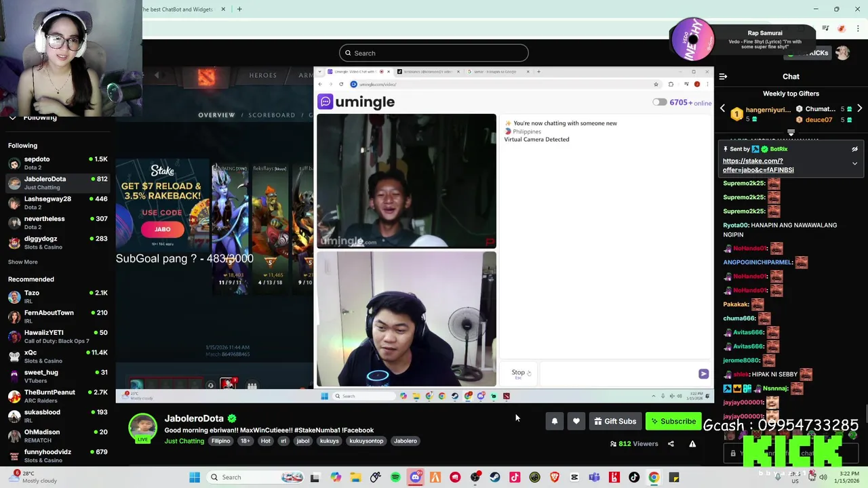Open sepdoto channel in Following list
The height and width of the screenshot is (488, 868).
pos(58,163)
